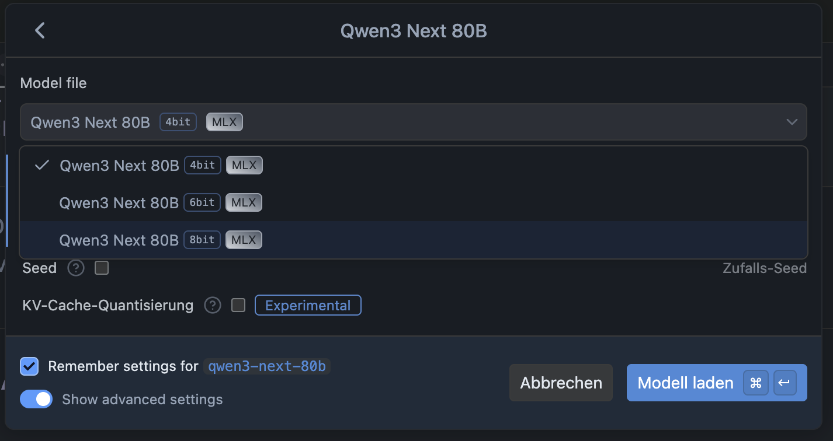Enable the Seed checkbox
Viewport: 833px width, 441px height.
pyautogui.click(x=102, y=268)
